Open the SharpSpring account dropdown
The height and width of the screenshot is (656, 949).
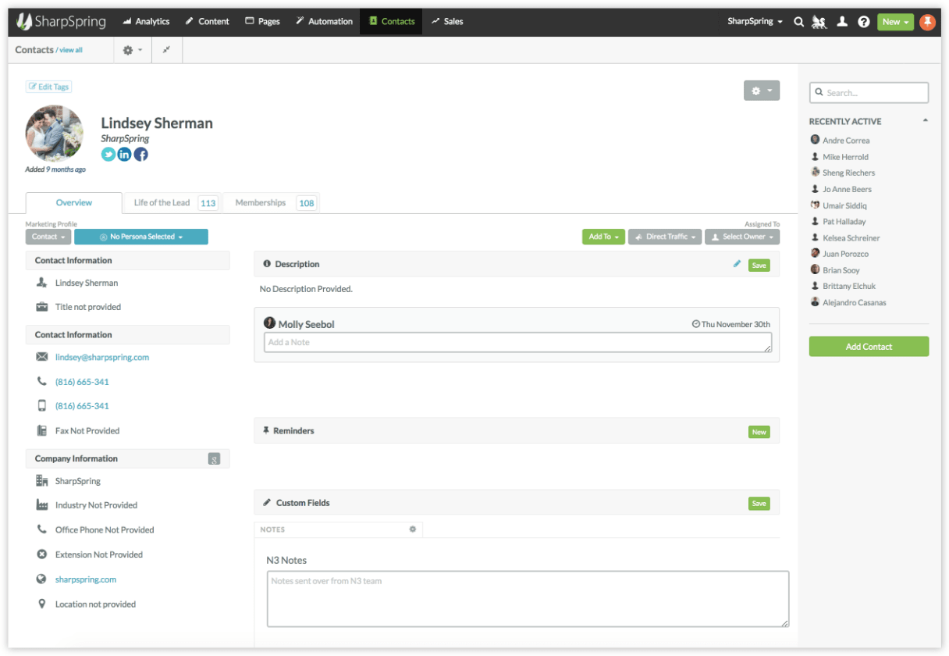click(x=755, y=22)
